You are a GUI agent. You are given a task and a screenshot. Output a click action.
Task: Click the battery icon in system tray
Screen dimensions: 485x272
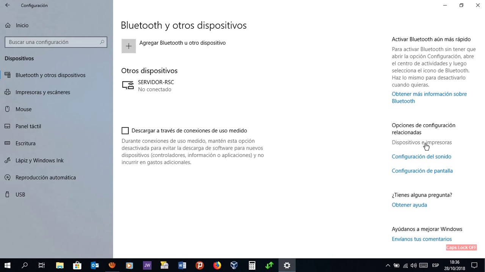pyautogui.click(x=396, y=265)
